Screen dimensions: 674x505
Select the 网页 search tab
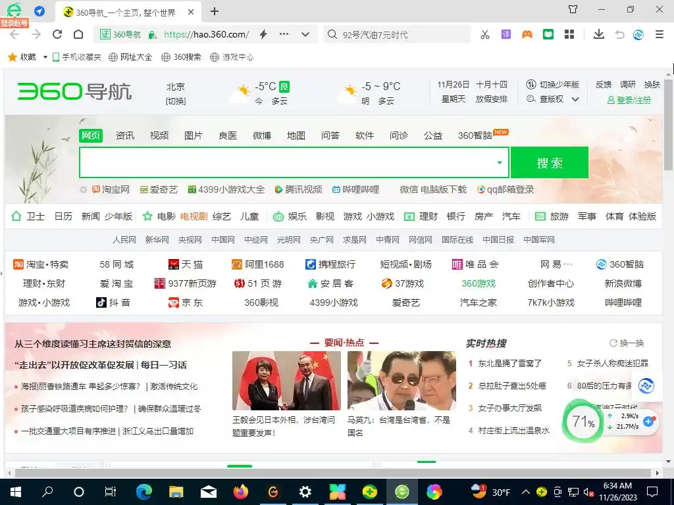coord(91,135)
